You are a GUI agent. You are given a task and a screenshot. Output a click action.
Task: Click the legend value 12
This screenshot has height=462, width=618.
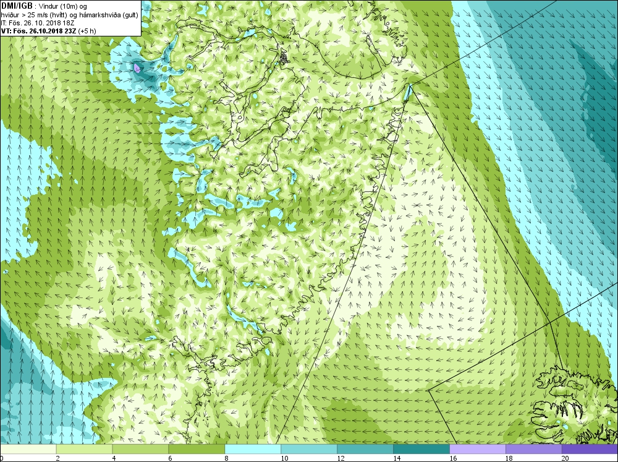tap(341, 458)
